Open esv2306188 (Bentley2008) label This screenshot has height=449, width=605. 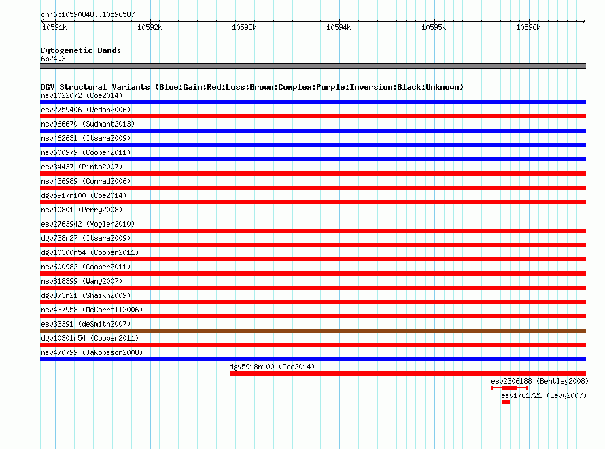point(540,381)
